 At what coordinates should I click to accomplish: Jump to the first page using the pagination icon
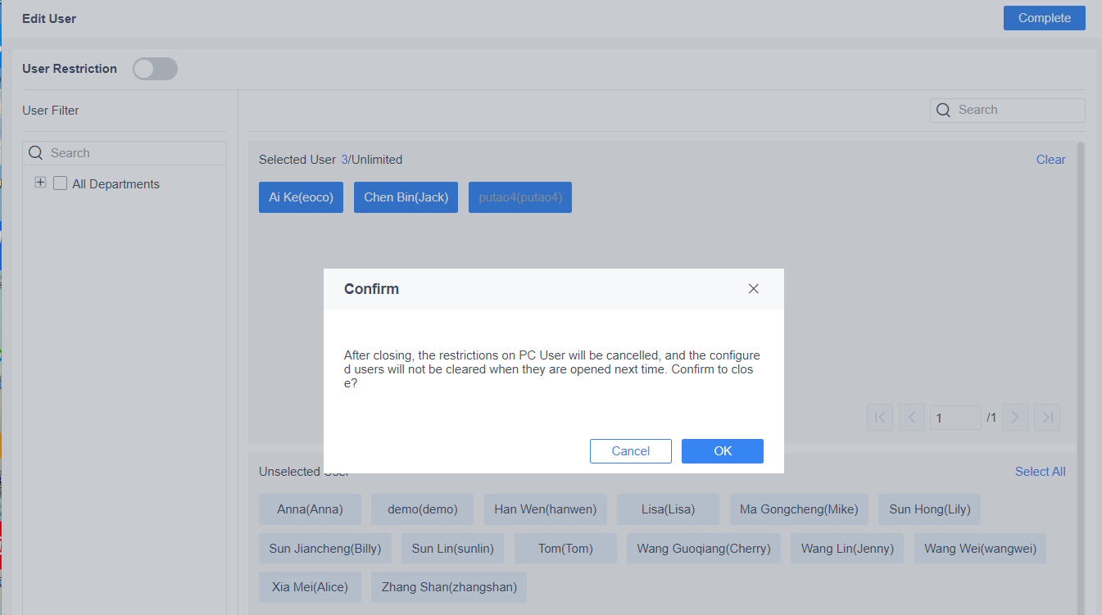[x=879, y=417]
